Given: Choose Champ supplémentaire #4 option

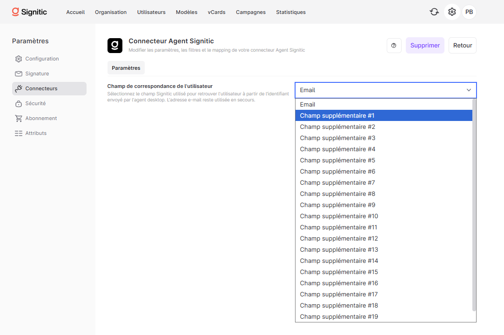Looking at the screenshot, I should tap(384, 149).
